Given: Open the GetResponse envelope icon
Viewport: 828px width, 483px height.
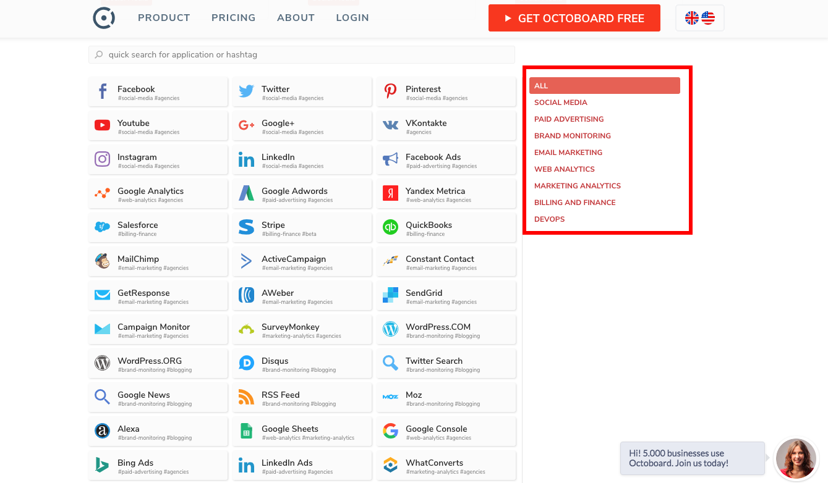Looking at the screenshot, I should [103, 295].
